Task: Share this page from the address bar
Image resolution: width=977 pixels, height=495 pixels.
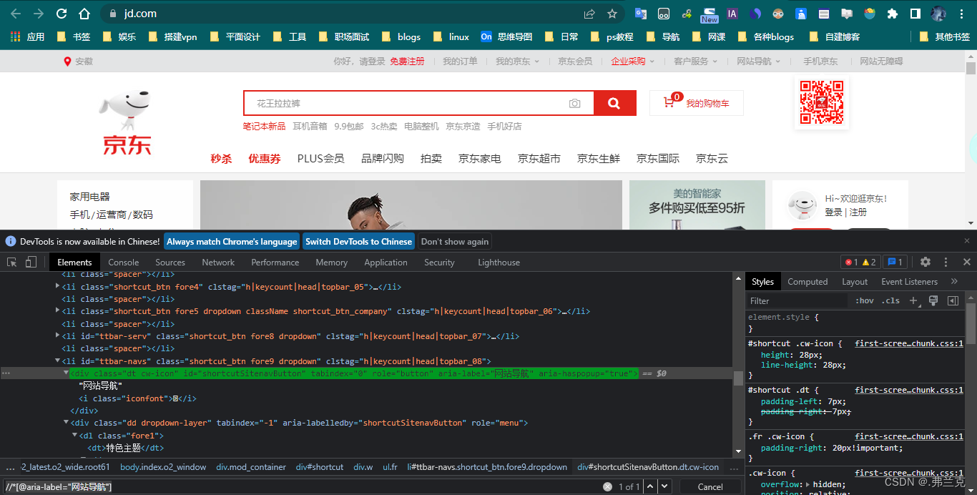Action: tap(589, 14)
